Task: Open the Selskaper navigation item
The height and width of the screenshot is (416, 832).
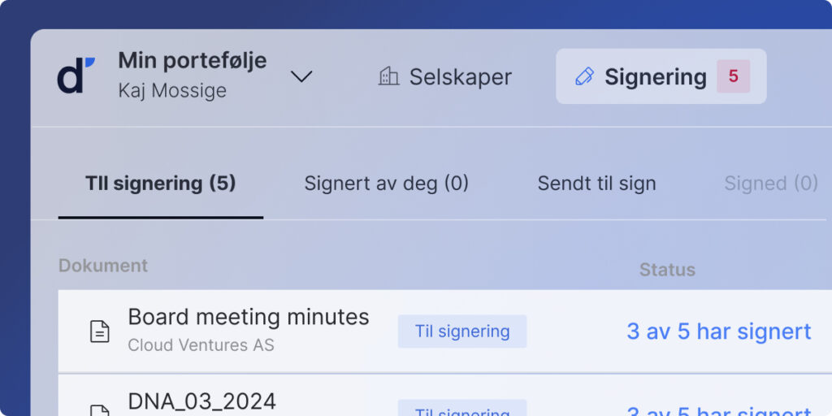Action: click(x=444, y=76)
